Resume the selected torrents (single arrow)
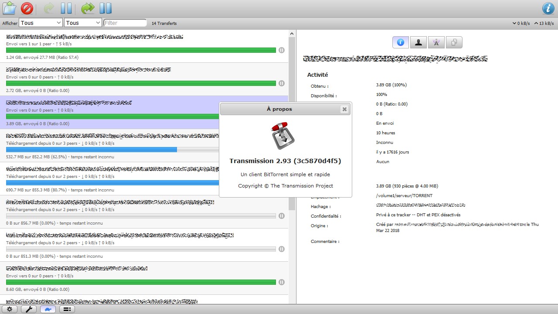The height and width of the screenshot is (314, 558). (x=49, y=8)
